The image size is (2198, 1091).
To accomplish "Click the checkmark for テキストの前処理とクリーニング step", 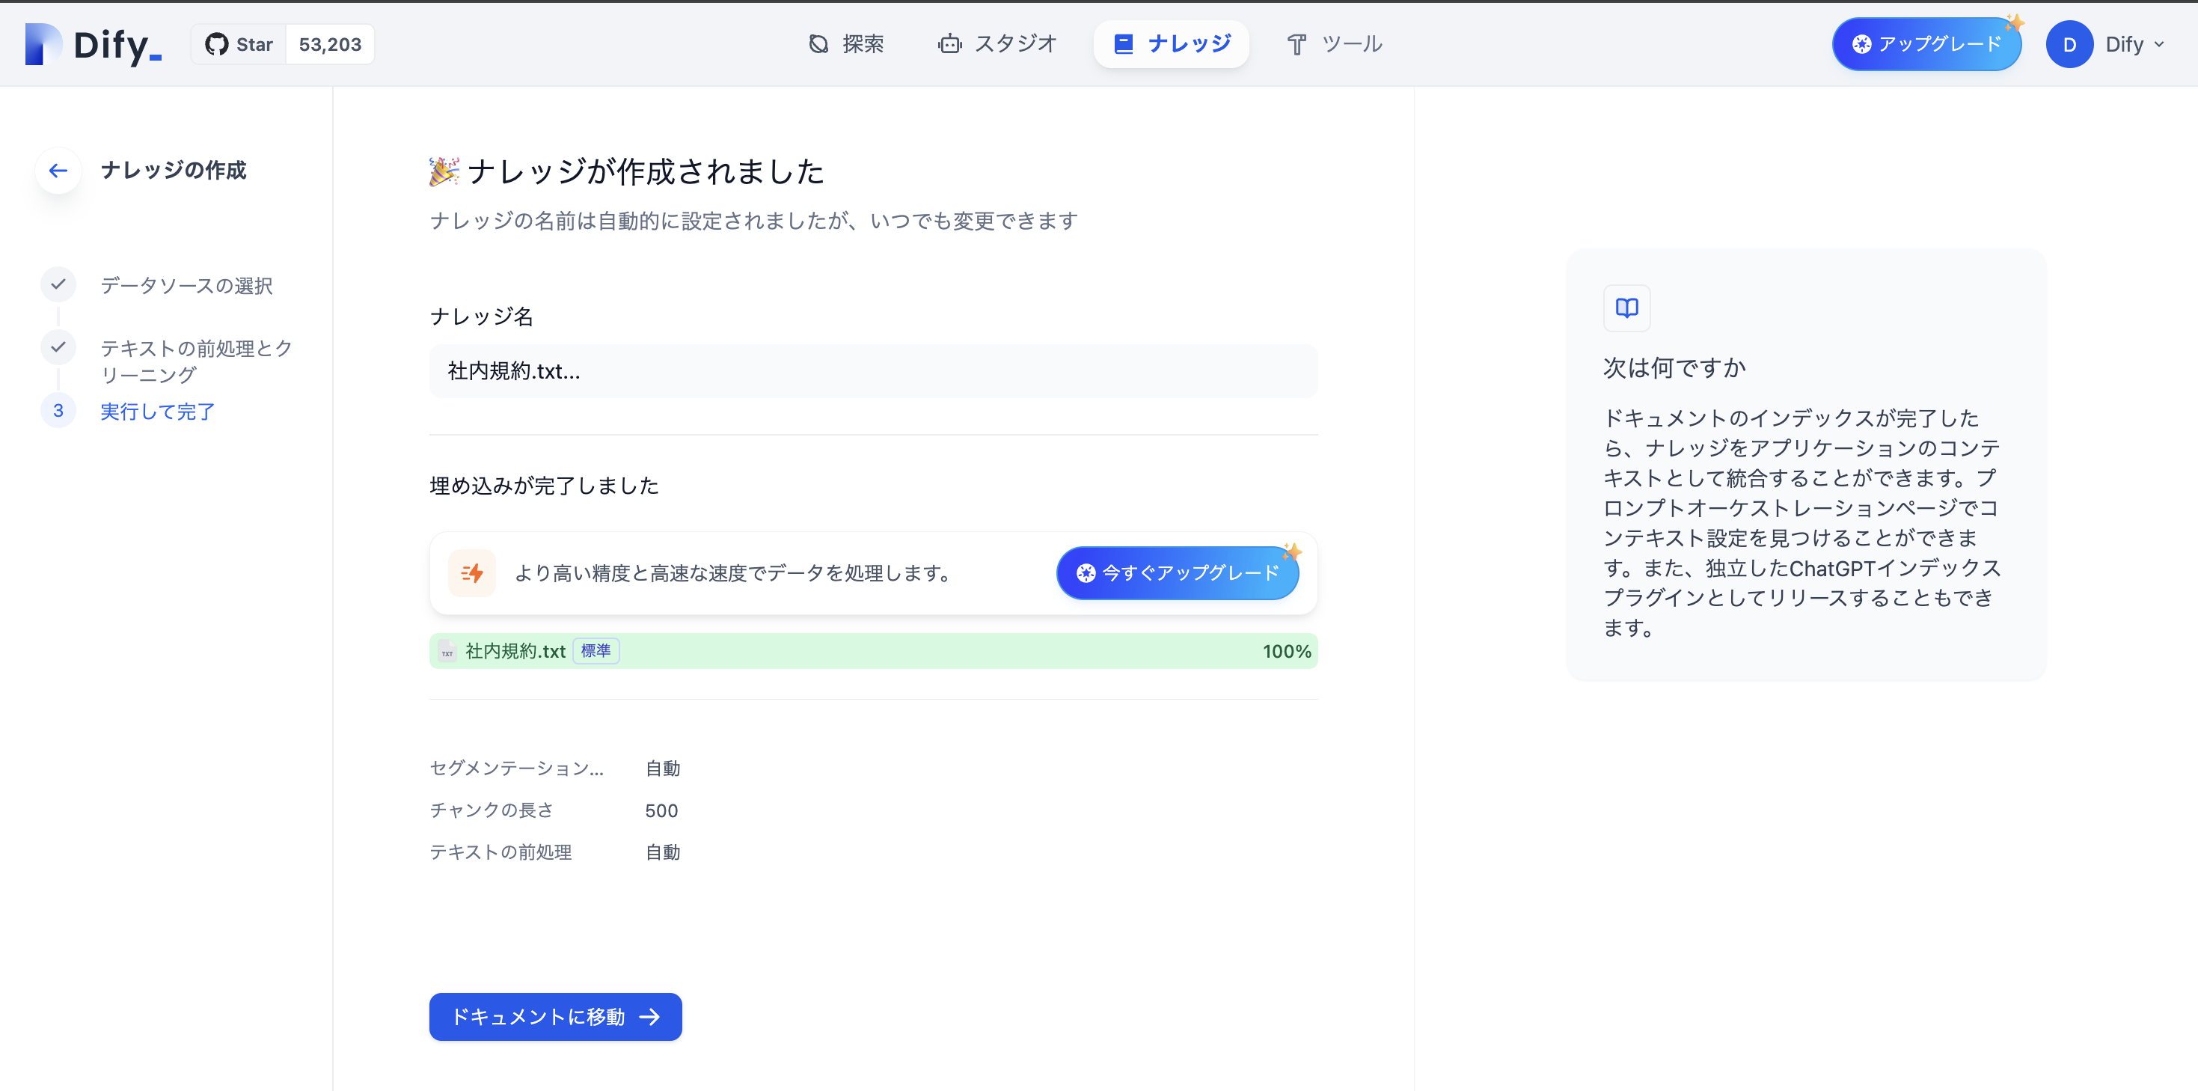I will coord(58,347).
